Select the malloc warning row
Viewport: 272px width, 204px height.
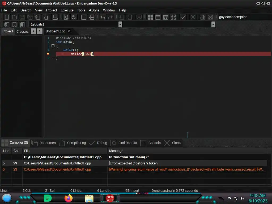tap(134, 169)
